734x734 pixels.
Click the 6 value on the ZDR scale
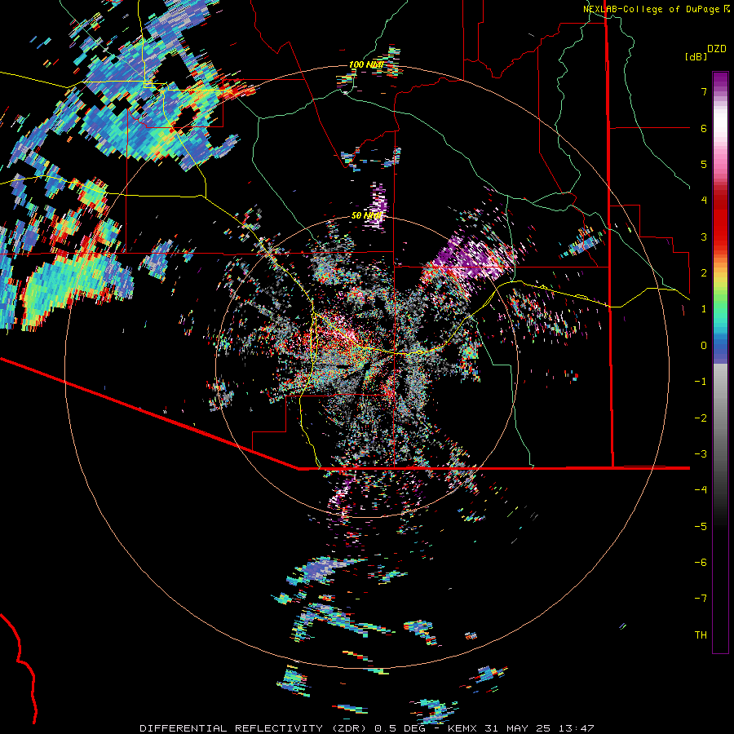[x=704, y=128]
